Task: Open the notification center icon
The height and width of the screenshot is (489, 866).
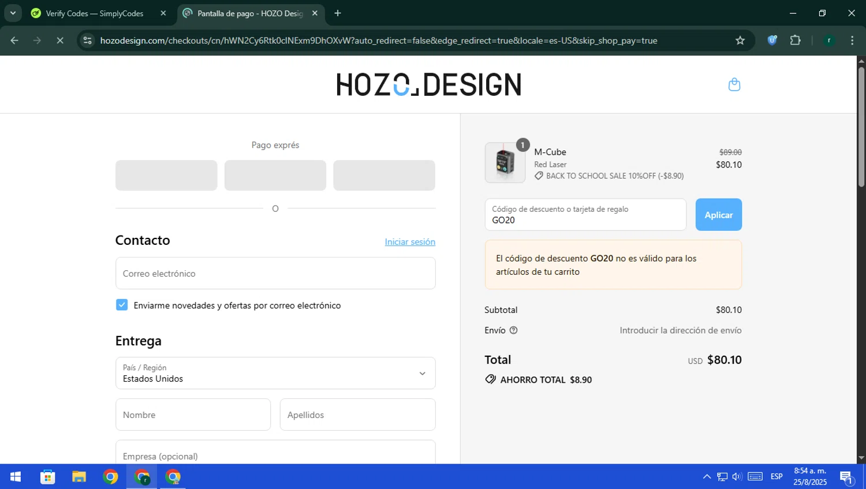Action: coord(847,477)
